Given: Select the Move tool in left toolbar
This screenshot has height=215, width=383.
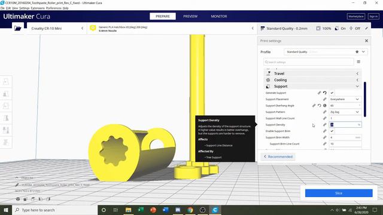Looking at the screenshot, I should 6,81.
